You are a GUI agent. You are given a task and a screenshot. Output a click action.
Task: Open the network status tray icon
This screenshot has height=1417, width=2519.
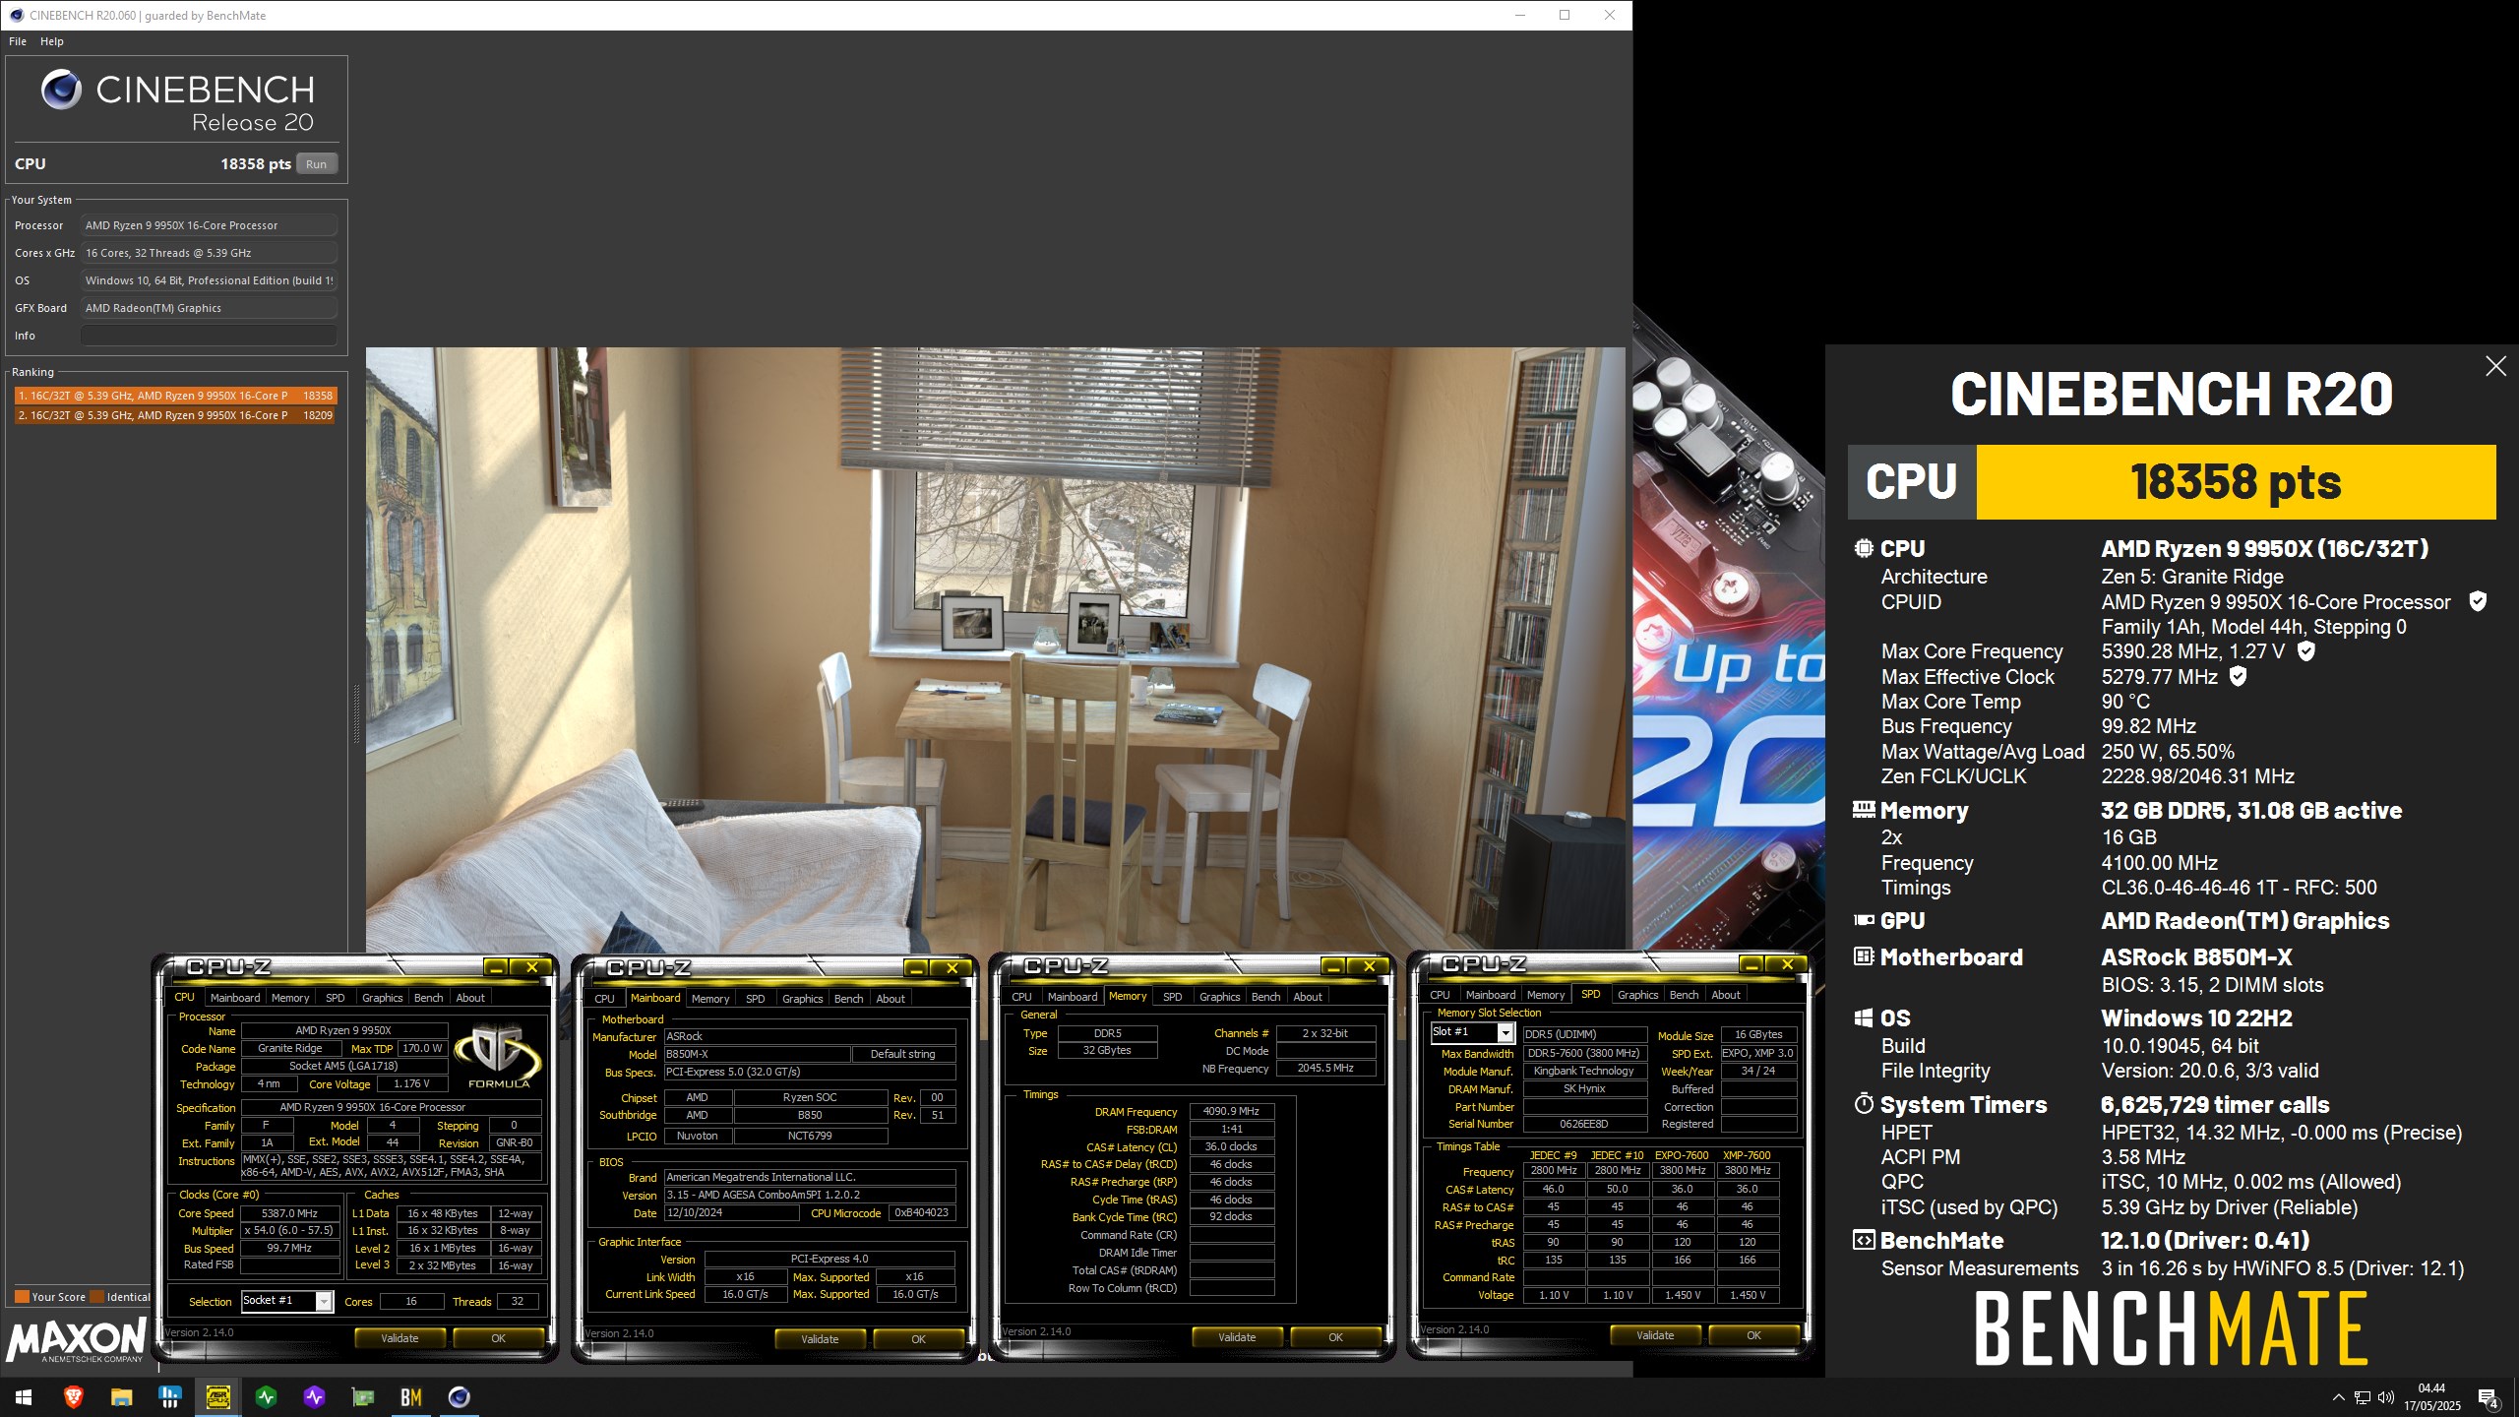[2363, 1397]
